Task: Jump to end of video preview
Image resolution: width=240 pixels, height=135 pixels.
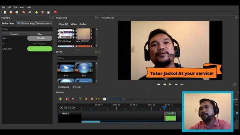Action: tap(182, 84)
